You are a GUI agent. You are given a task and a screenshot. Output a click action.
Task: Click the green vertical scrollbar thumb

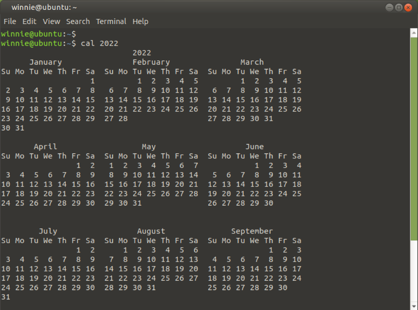point(414,139)
